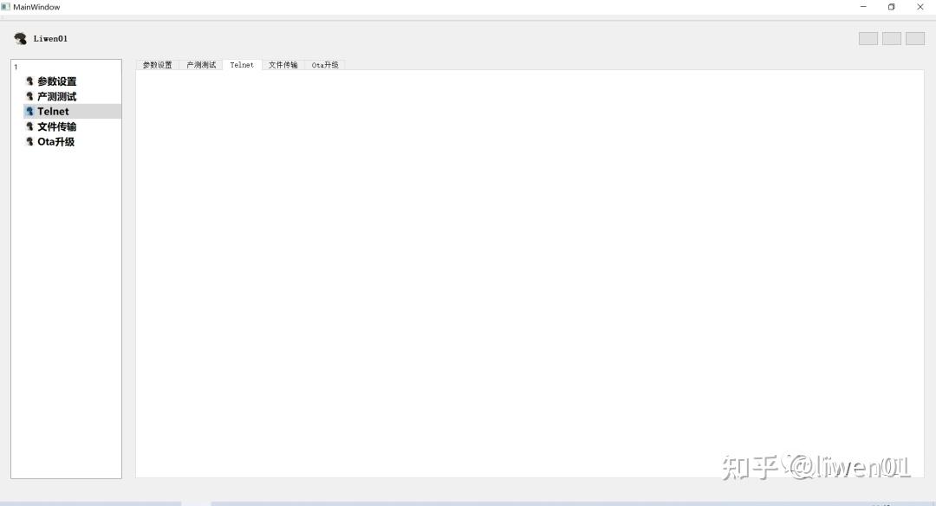Click the MainWindow application icon in the title bar
This screenshot has height=506, width=936.
(8, 6)
